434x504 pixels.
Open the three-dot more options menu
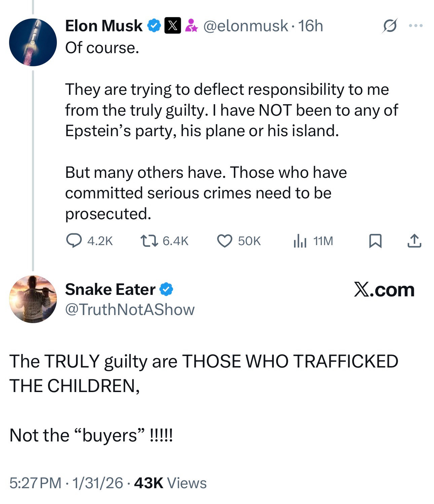pyautogui.click(x=416, y=26)
